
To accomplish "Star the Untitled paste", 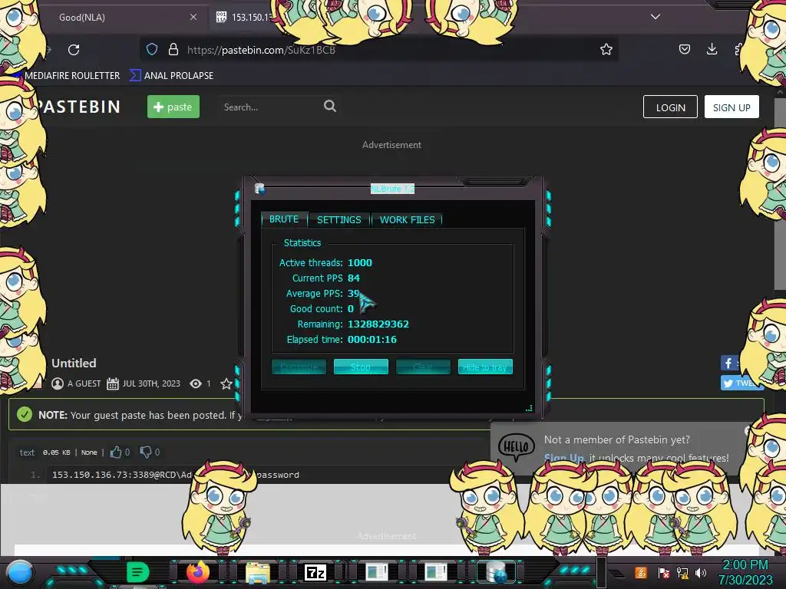I will [226, 383].
